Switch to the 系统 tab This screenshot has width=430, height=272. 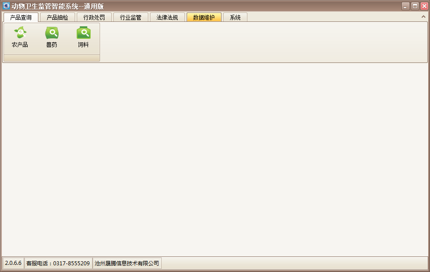tap(235, 17)
